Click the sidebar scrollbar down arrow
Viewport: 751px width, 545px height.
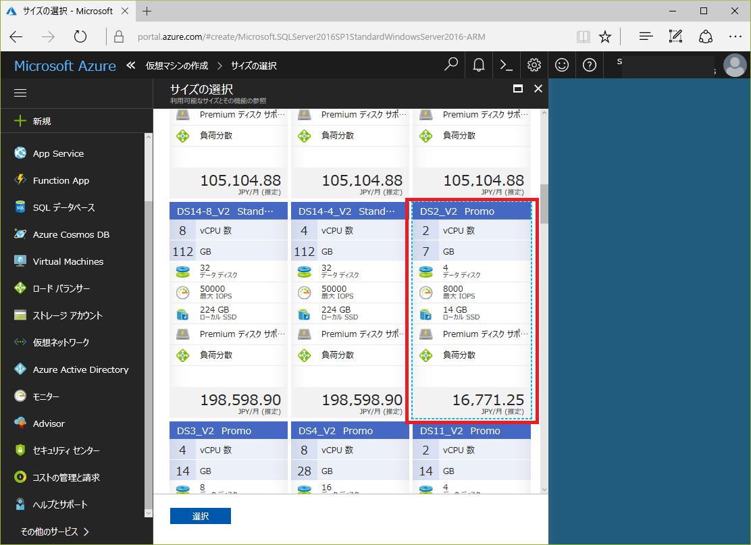click(149, 513)
